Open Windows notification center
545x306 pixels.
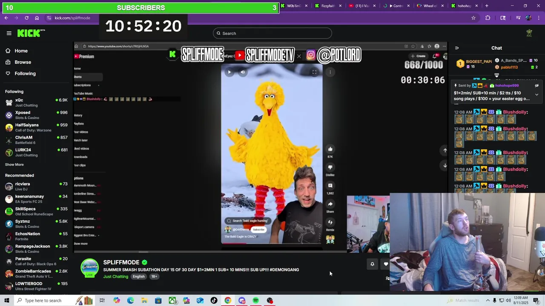point(536,300)
